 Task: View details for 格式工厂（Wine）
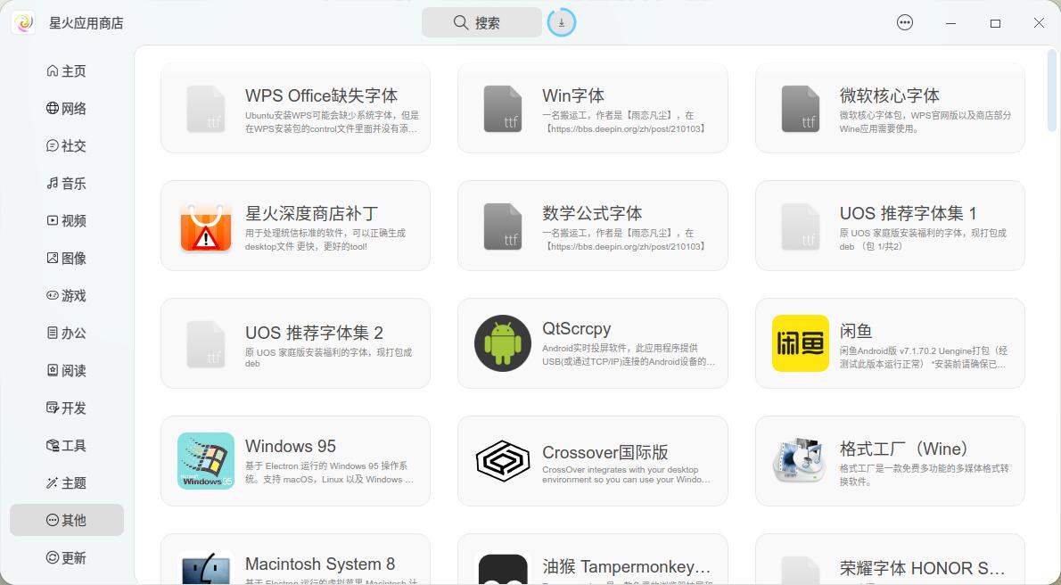(x=889, y=461)
